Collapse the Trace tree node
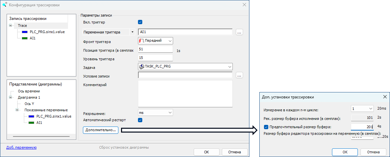390x157 pixels. tap(11, 26)
